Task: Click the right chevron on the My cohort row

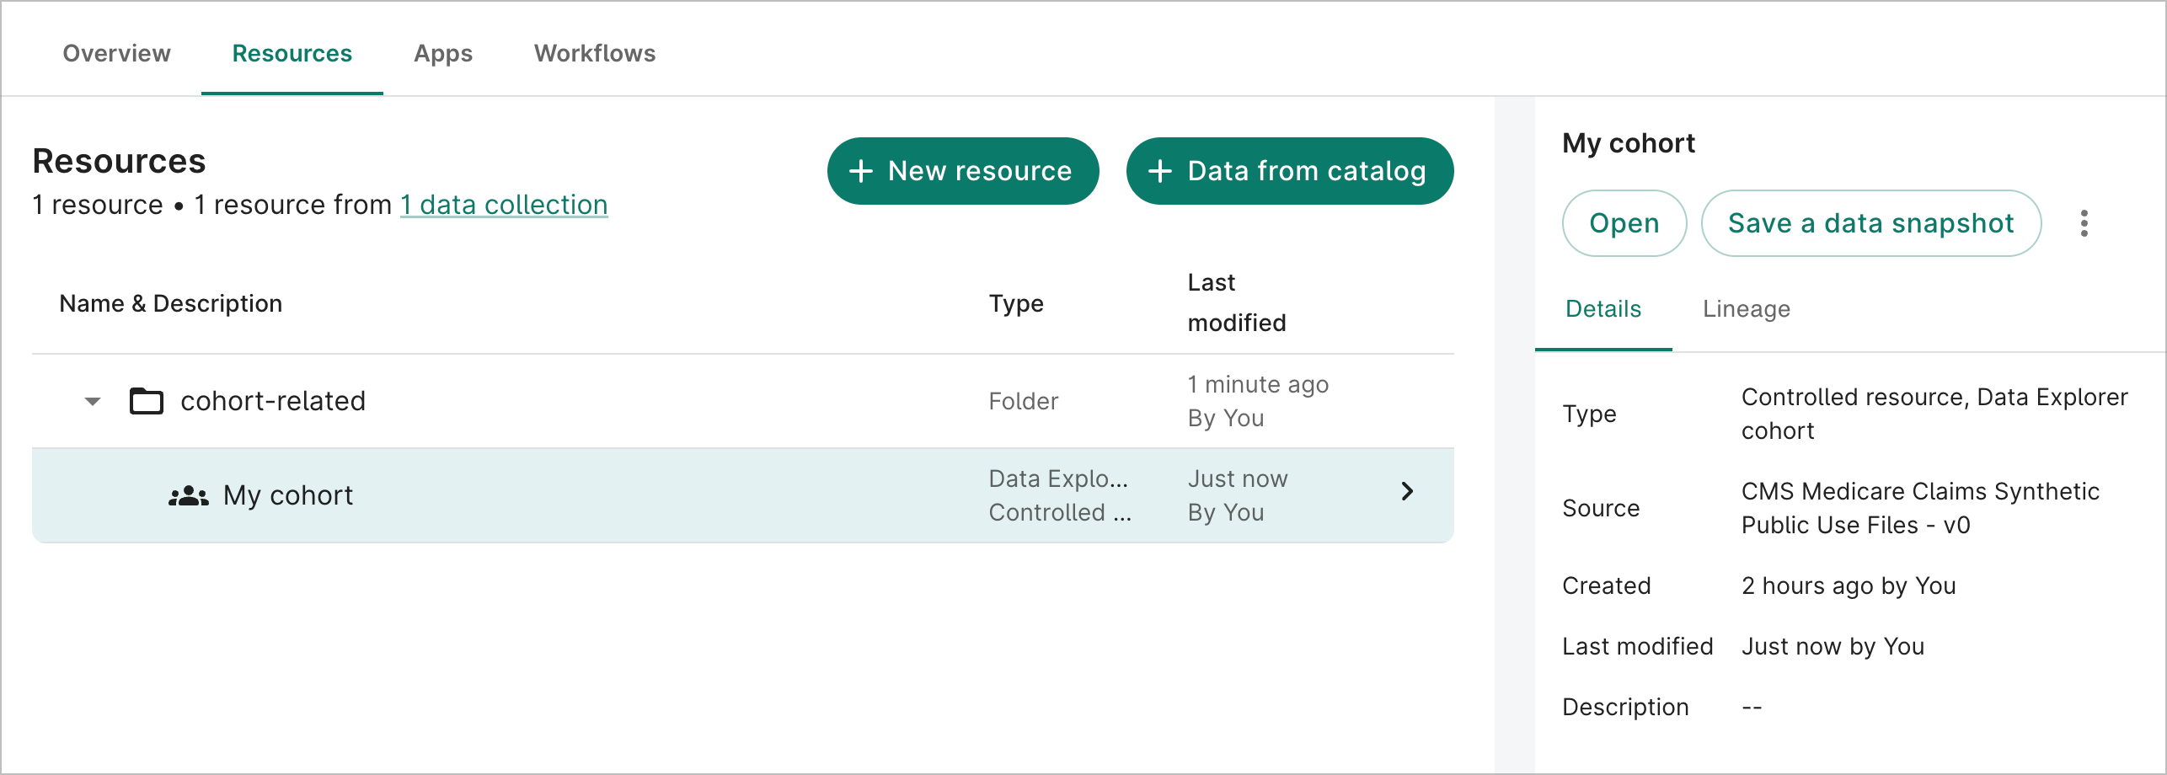Action: (x=1406, y=491)
